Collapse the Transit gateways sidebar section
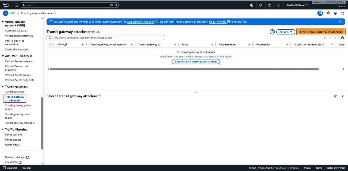This screenshot has height=171, width=348. tap(3, 87)
